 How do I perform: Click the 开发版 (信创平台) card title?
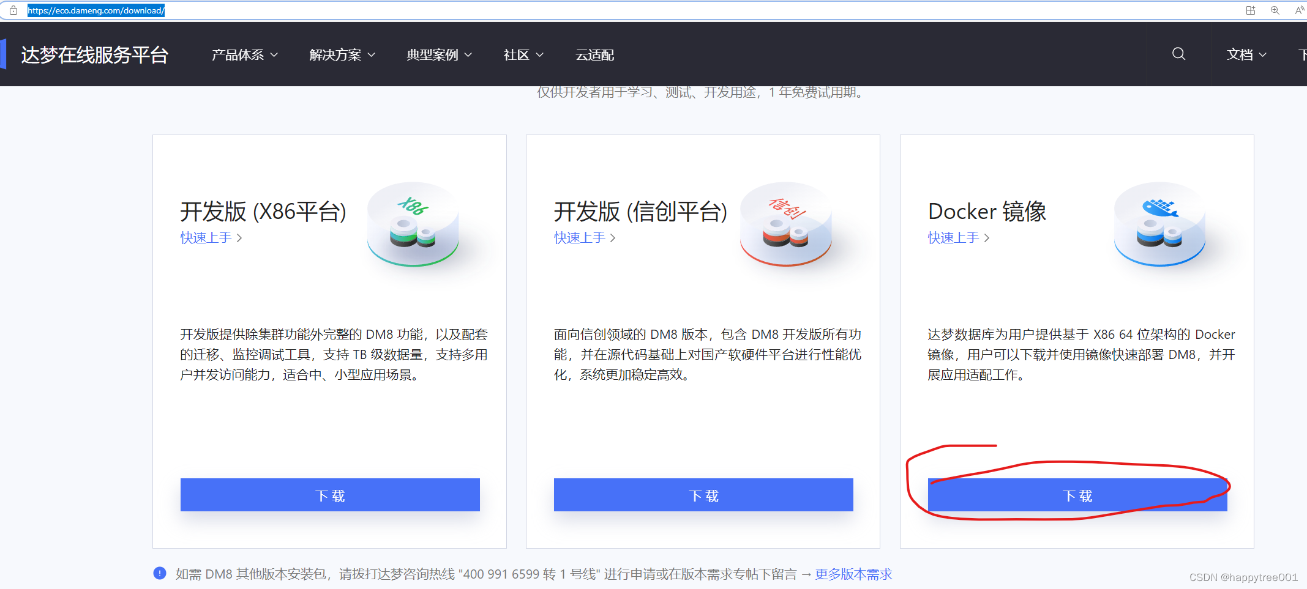(x=641, y=212)
